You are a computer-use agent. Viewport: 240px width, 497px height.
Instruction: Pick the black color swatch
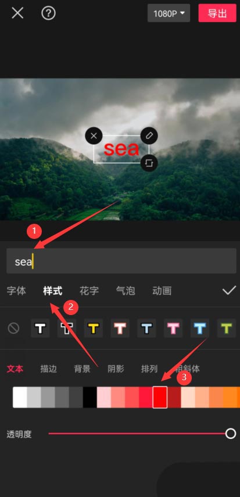point(89,397)
